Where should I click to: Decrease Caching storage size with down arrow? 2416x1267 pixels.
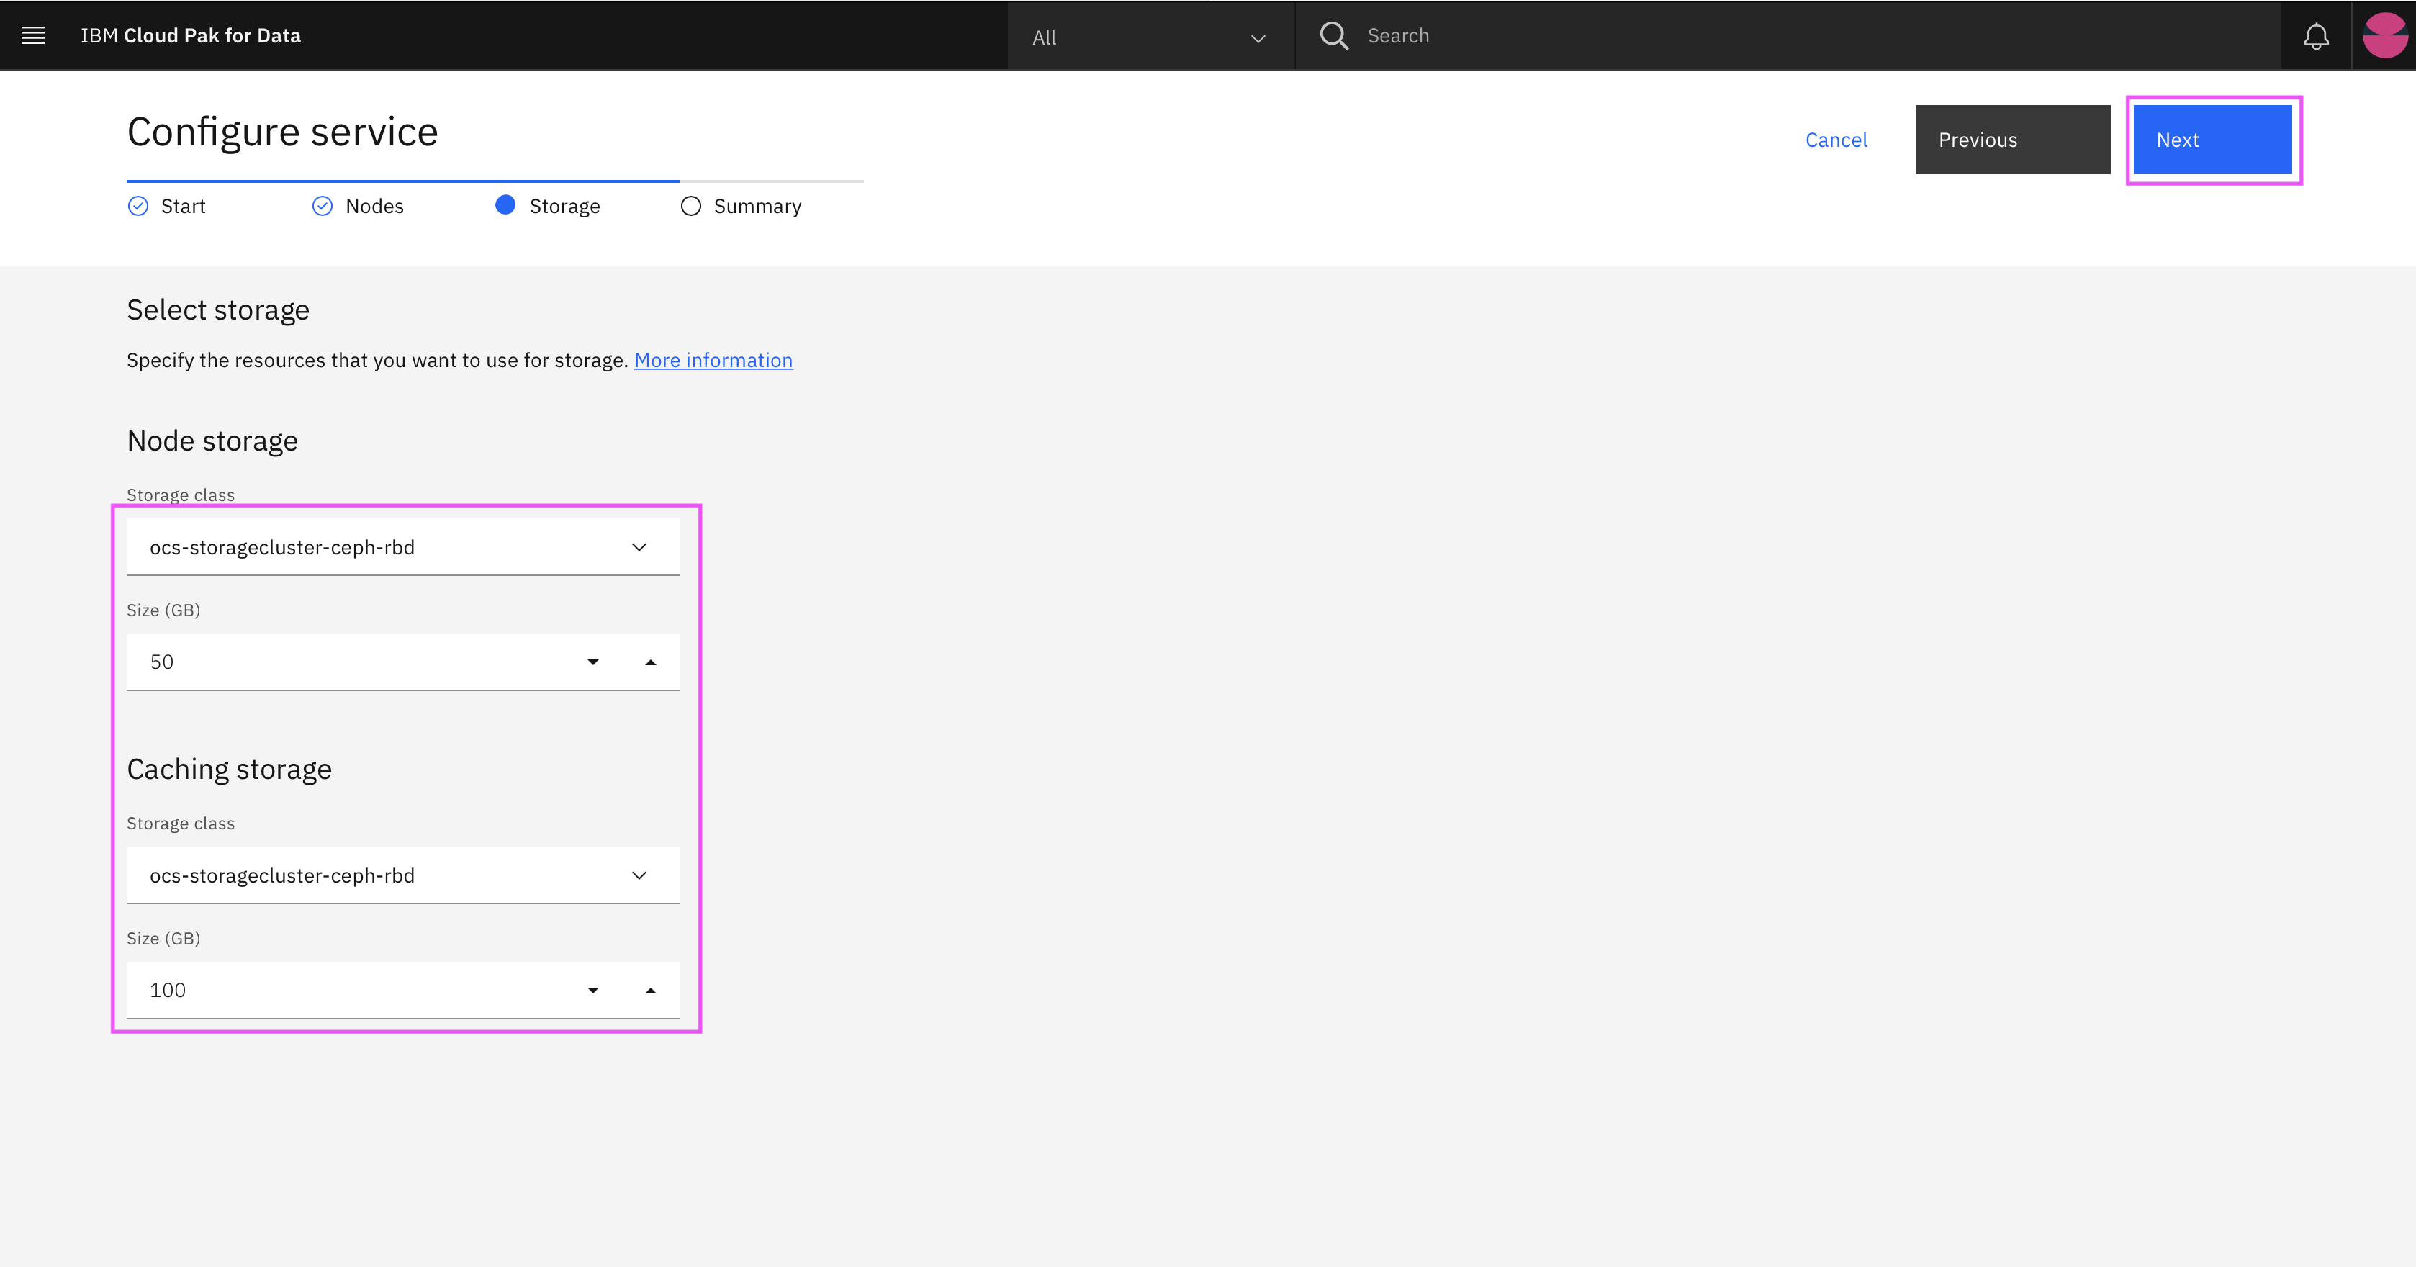tap(592, 991)
